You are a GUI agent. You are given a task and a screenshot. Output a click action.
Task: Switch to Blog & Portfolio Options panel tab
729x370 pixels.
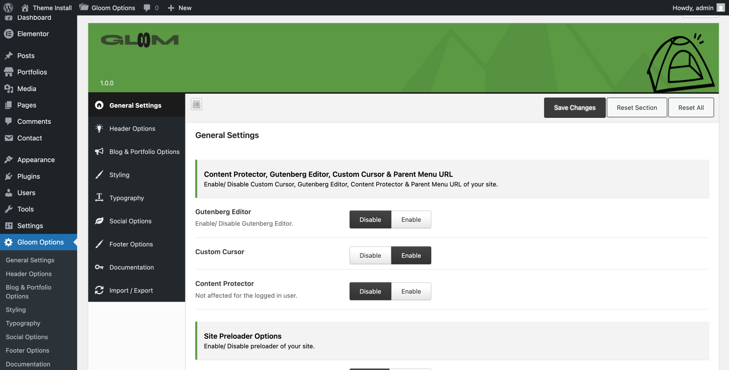pyautogui.click(x=137, y=152)
